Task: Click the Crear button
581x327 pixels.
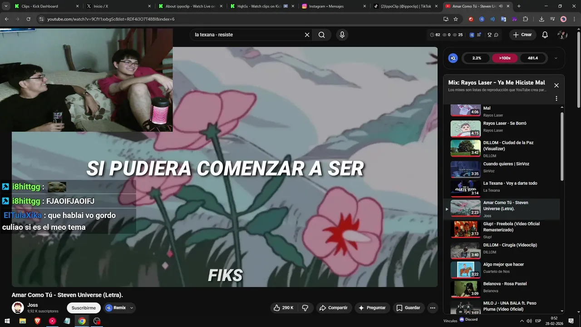Action: coord(522,35)
